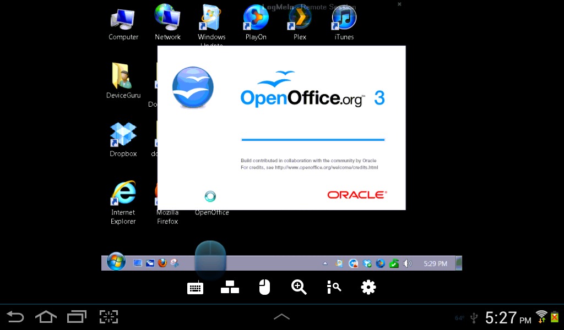Tap the Wi-Fi signal status icon
Screen dimensions: 564x330
(x=541, y=316)
